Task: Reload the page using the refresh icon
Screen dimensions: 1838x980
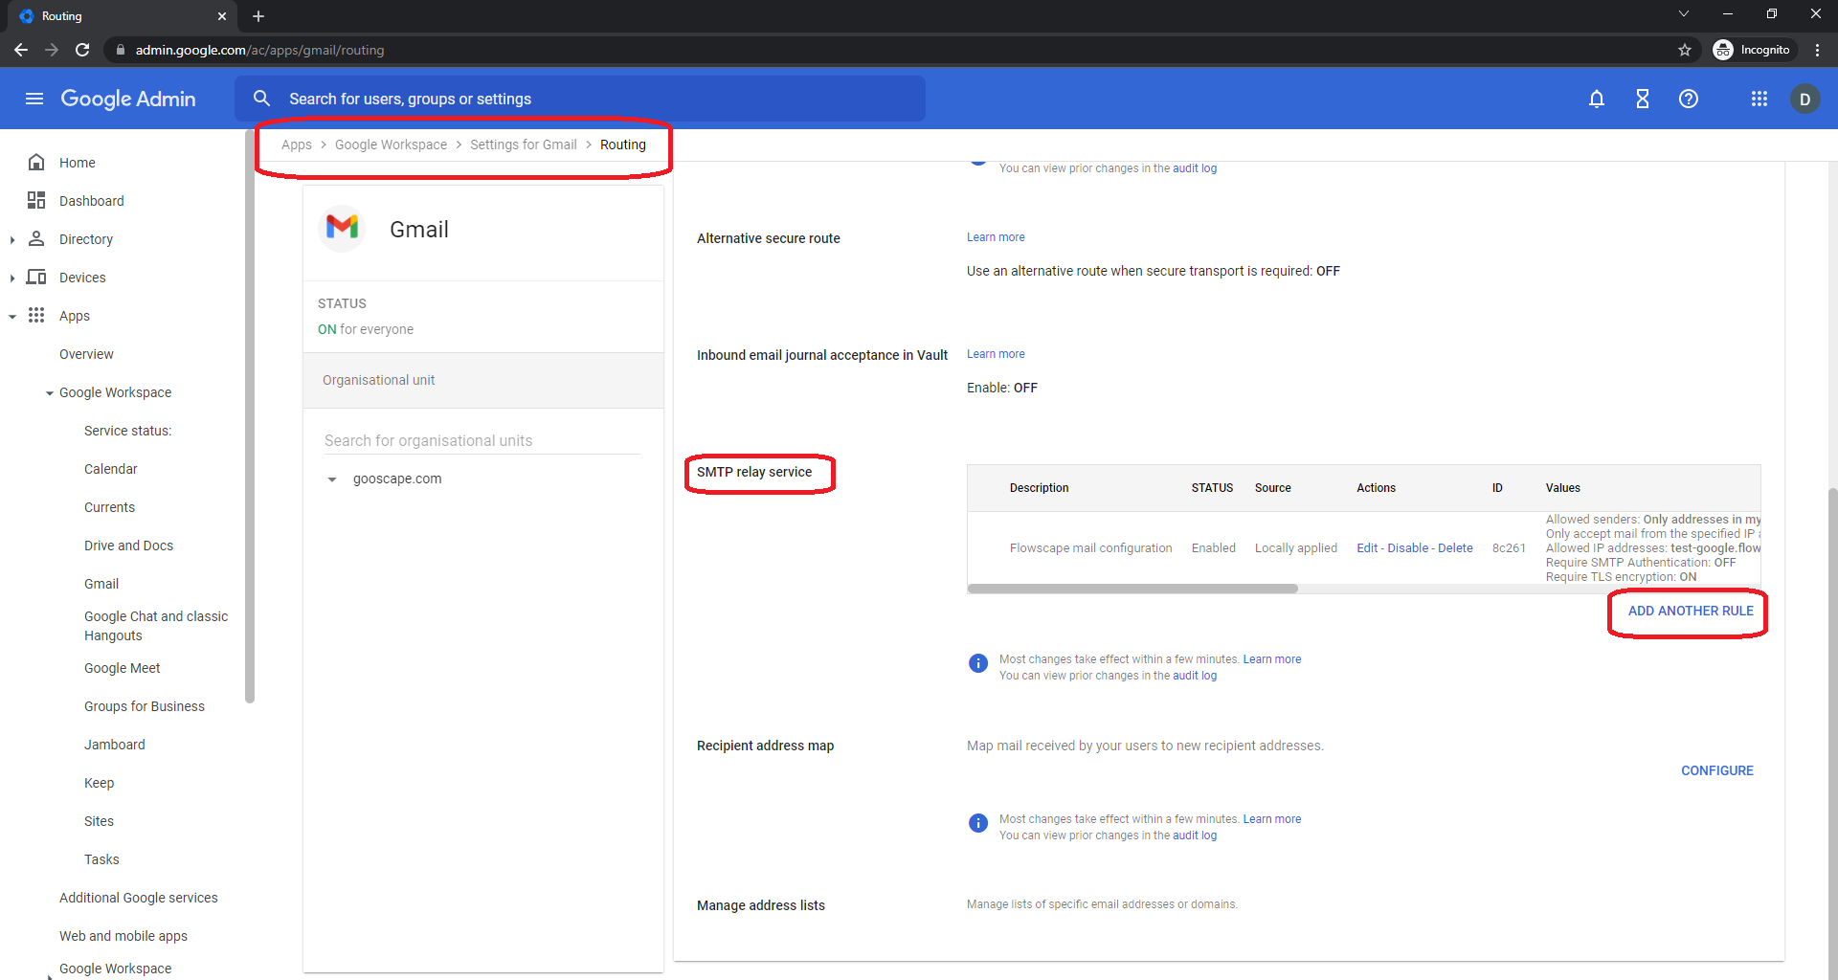Action: click(x=83, y=50)
